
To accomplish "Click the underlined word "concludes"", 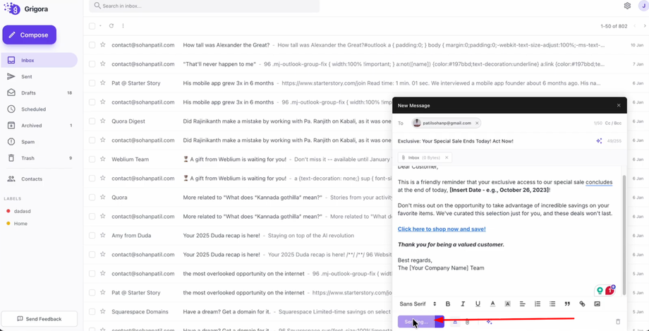I will point(599,182).
